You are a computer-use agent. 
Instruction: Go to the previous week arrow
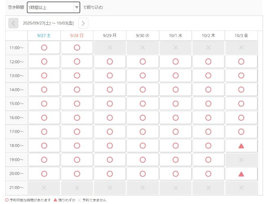pos(13,23)
